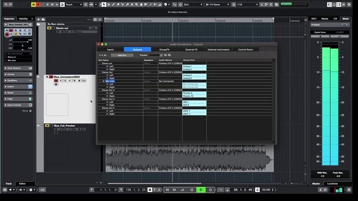Select the Analog 1 device port cell
This screenshot has width=358, height=201.
pos(194,66)
